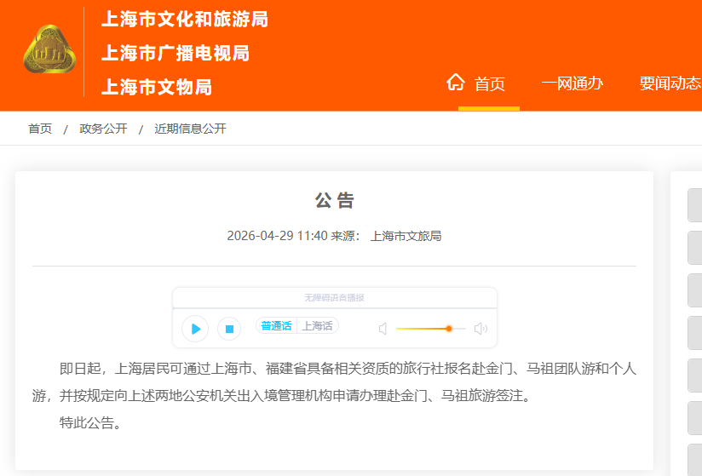The image size is (702, 476).
Task: Open 近期信息公开 breadcrumb link
Action: coord(190,129)
